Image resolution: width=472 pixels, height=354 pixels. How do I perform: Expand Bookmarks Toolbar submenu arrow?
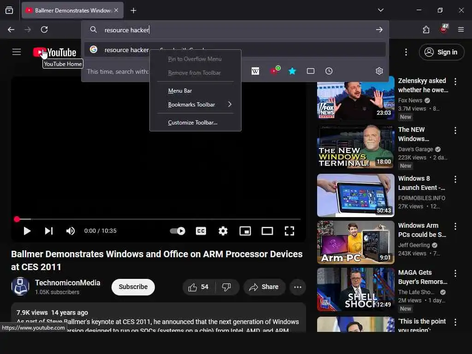coord(230,104)
